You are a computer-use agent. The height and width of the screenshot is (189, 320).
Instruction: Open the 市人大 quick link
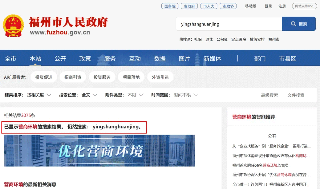click(x=209, y=6)
